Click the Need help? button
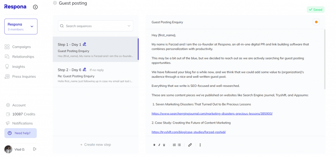 [x=21, y=133]
